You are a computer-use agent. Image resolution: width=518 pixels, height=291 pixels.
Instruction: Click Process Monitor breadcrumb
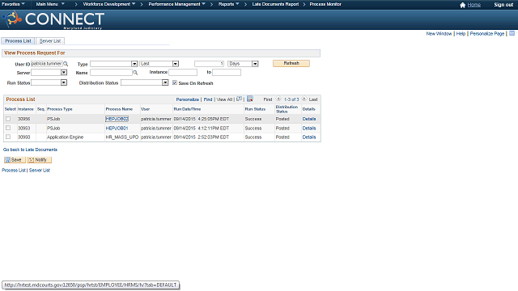click(x=325, y=4)
